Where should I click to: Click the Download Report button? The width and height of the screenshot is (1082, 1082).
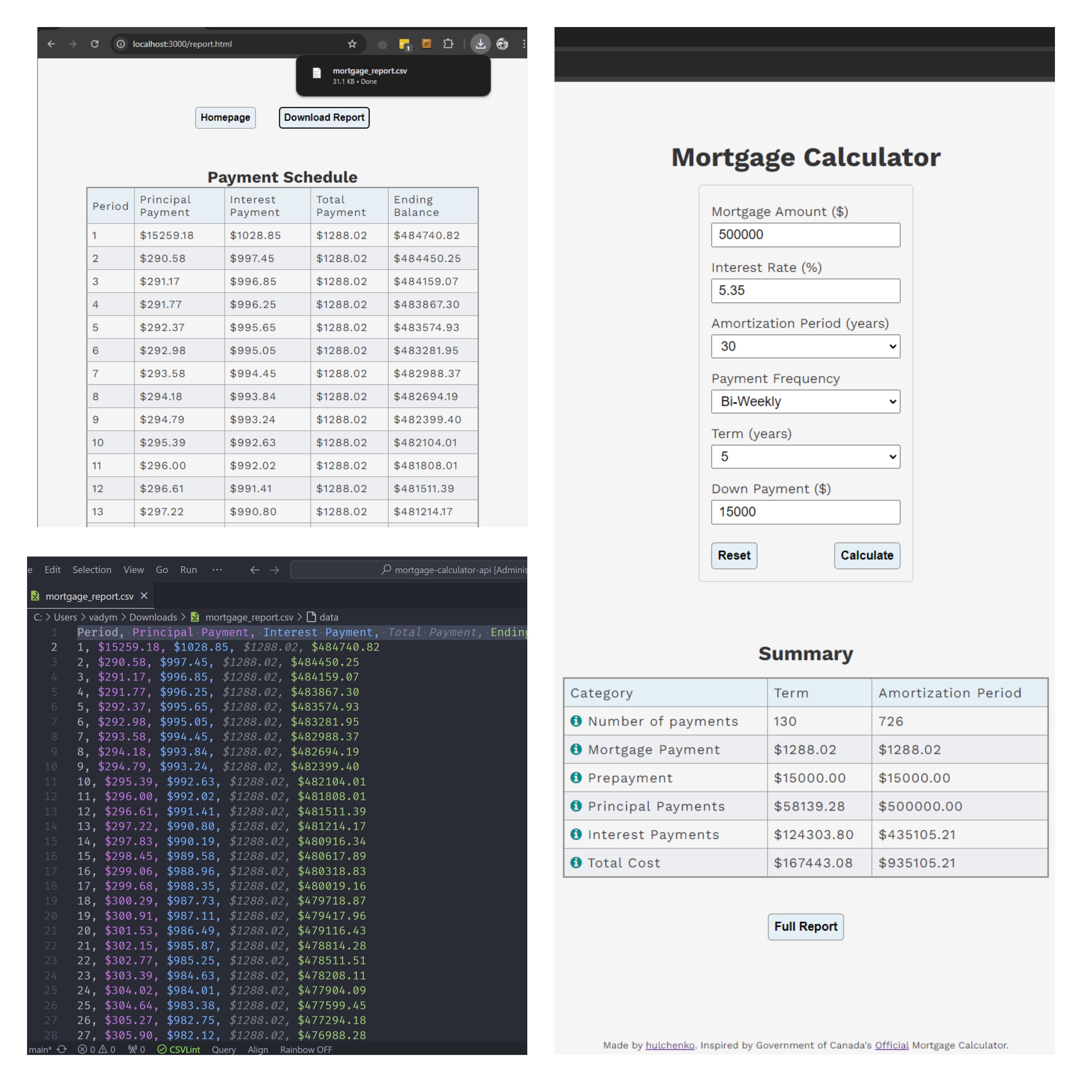(324, 118)
